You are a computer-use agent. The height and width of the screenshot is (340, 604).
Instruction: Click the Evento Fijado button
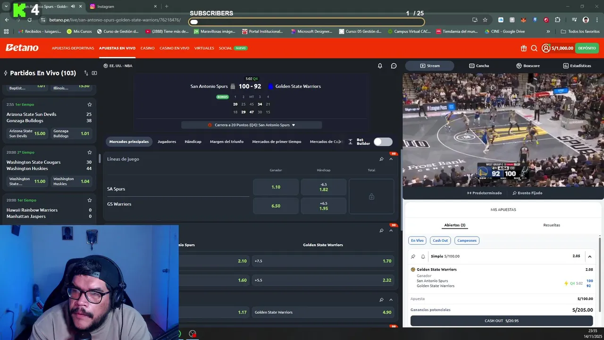point(527,193)
